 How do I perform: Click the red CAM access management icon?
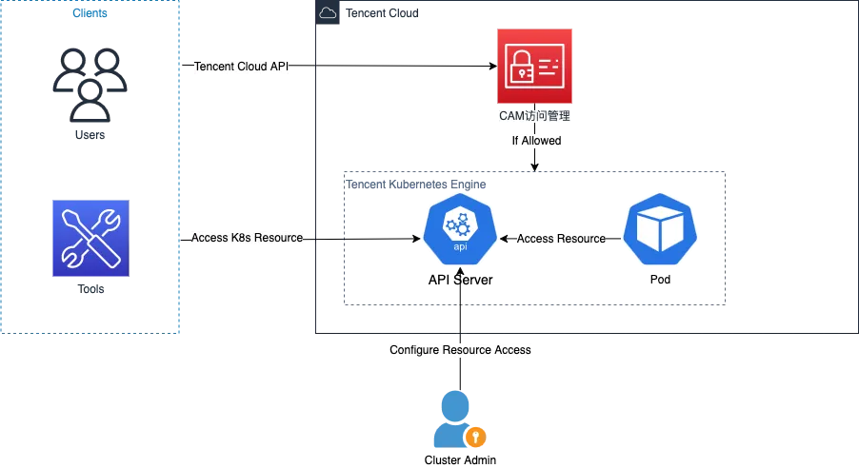point(534,67)
